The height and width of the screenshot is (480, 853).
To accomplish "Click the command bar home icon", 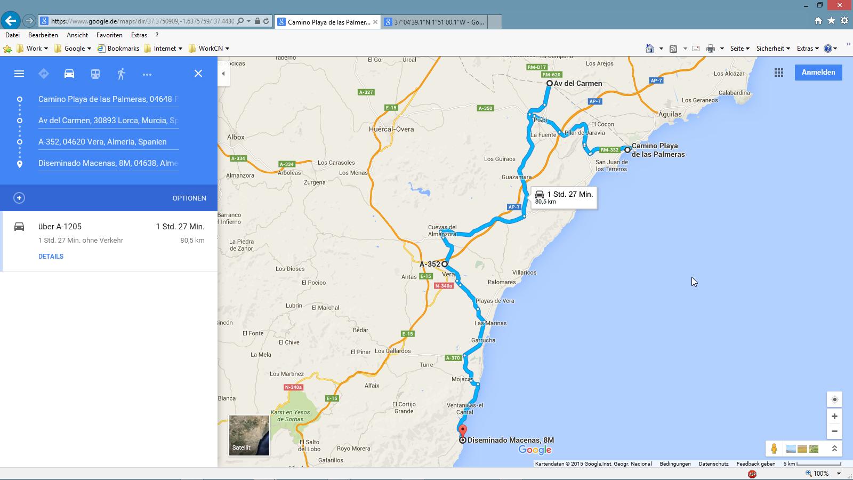I will pyautogui.click(x=649, y=49).
